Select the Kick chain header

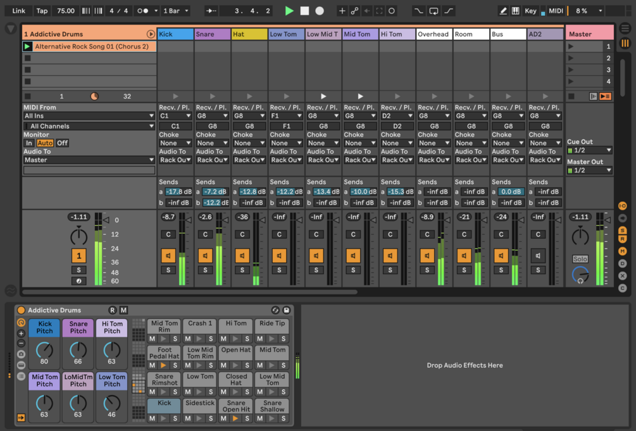click(x=175, y=34)
